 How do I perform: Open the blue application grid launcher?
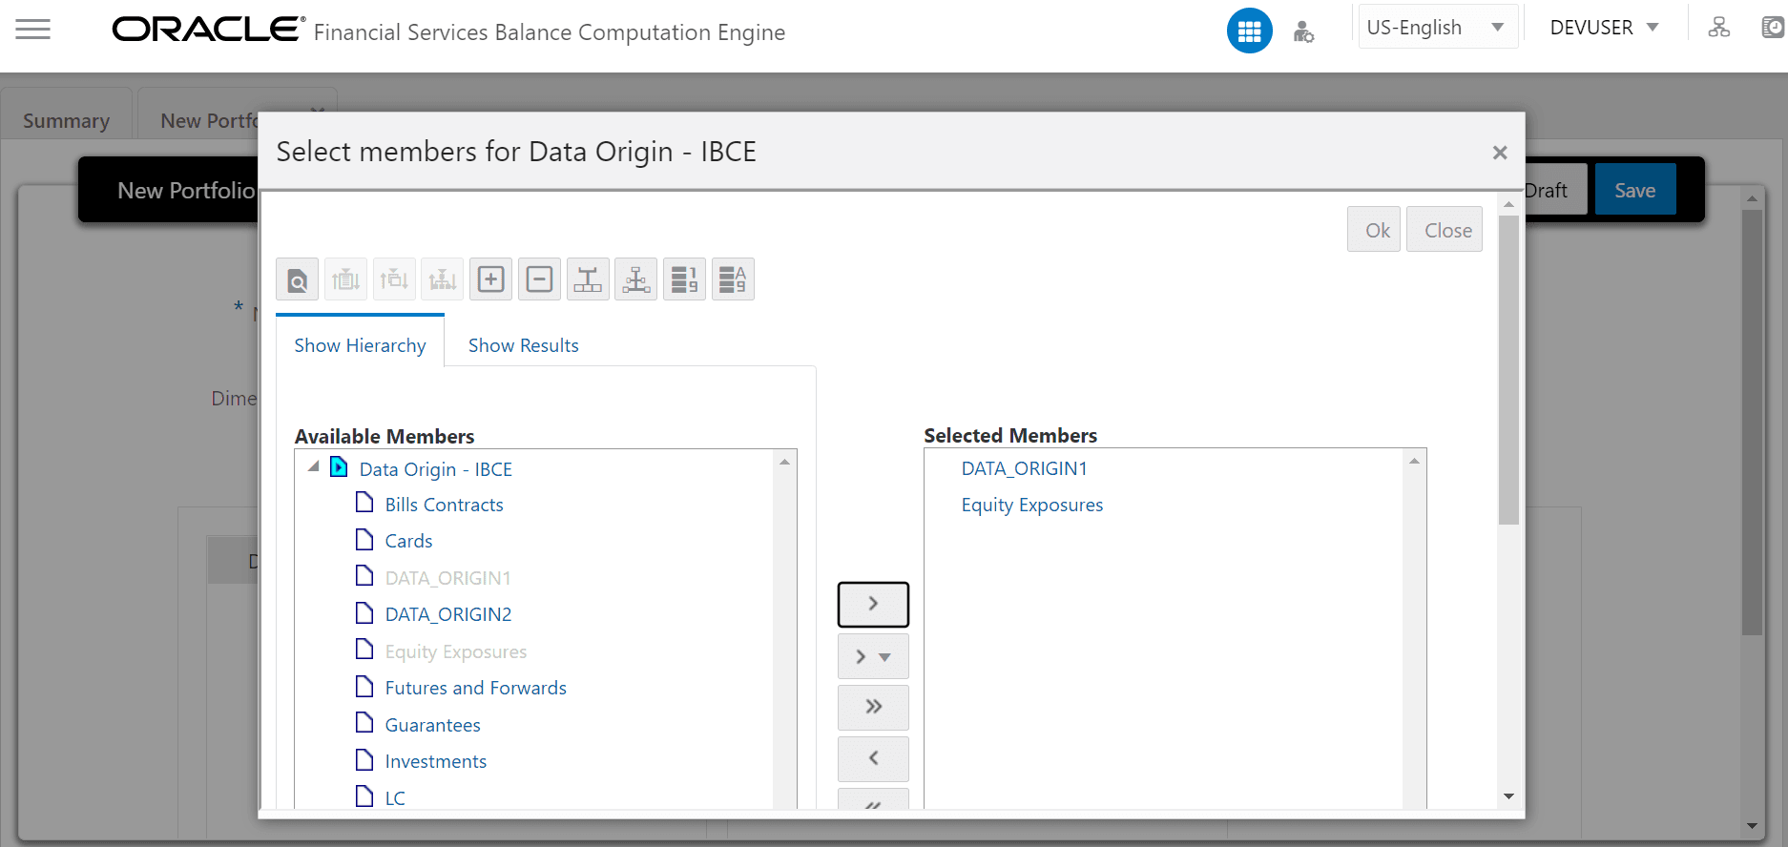(x=1249, y=31)
